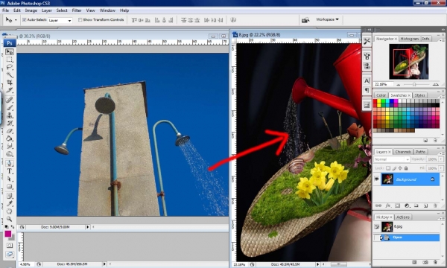Set history brush source on Open state
Image resolution: width=447 pixels, height=268 pixels.
[377, 237]
